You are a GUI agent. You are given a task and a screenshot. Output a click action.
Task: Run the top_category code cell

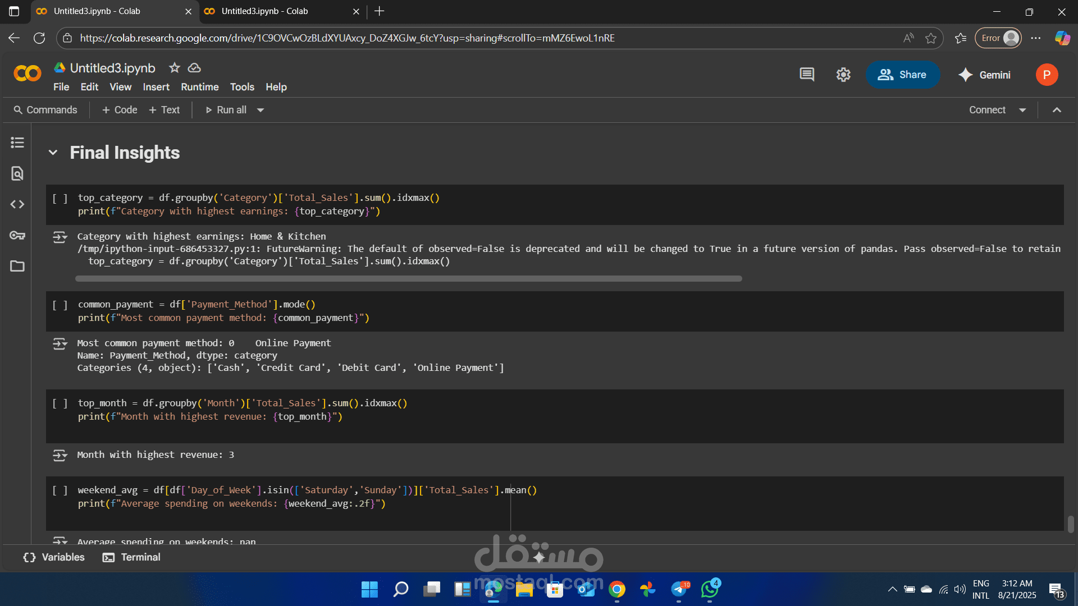(x=60, y=199)
